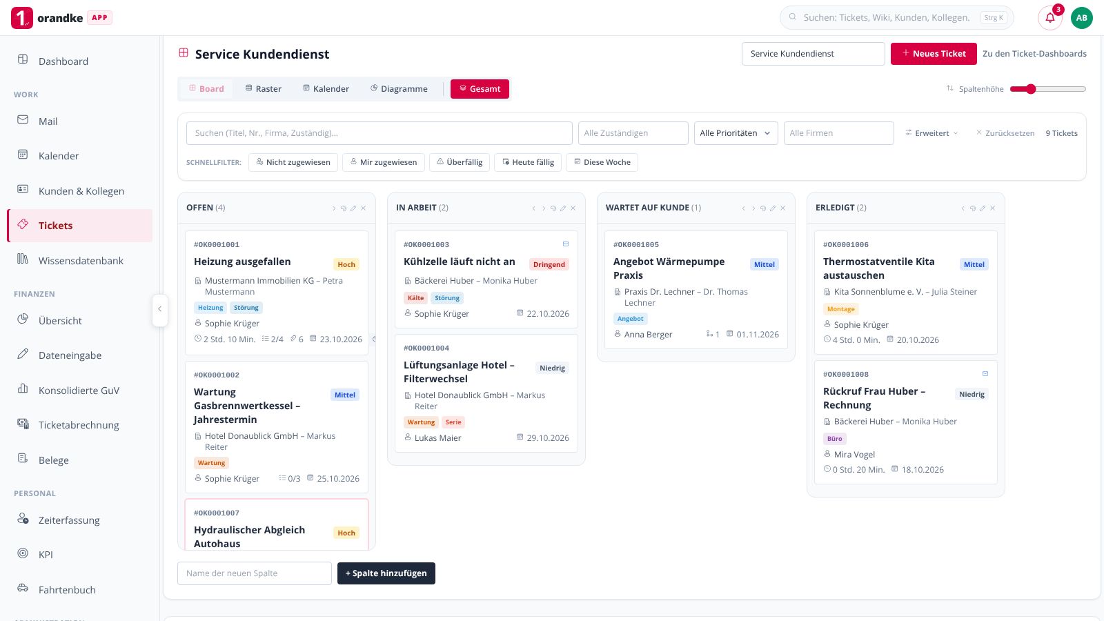Switch to the Raster view tab
Viewport: 1104px width, 621px height.
264,89
